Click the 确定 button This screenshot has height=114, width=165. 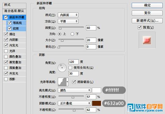click(x=147, y=5)
